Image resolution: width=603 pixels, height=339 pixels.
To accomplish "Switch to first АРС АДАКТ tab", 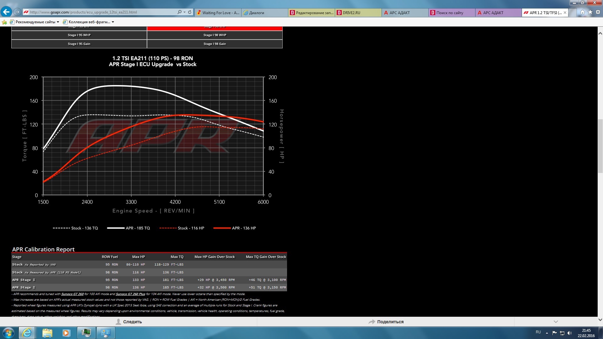I will (405, 13).
